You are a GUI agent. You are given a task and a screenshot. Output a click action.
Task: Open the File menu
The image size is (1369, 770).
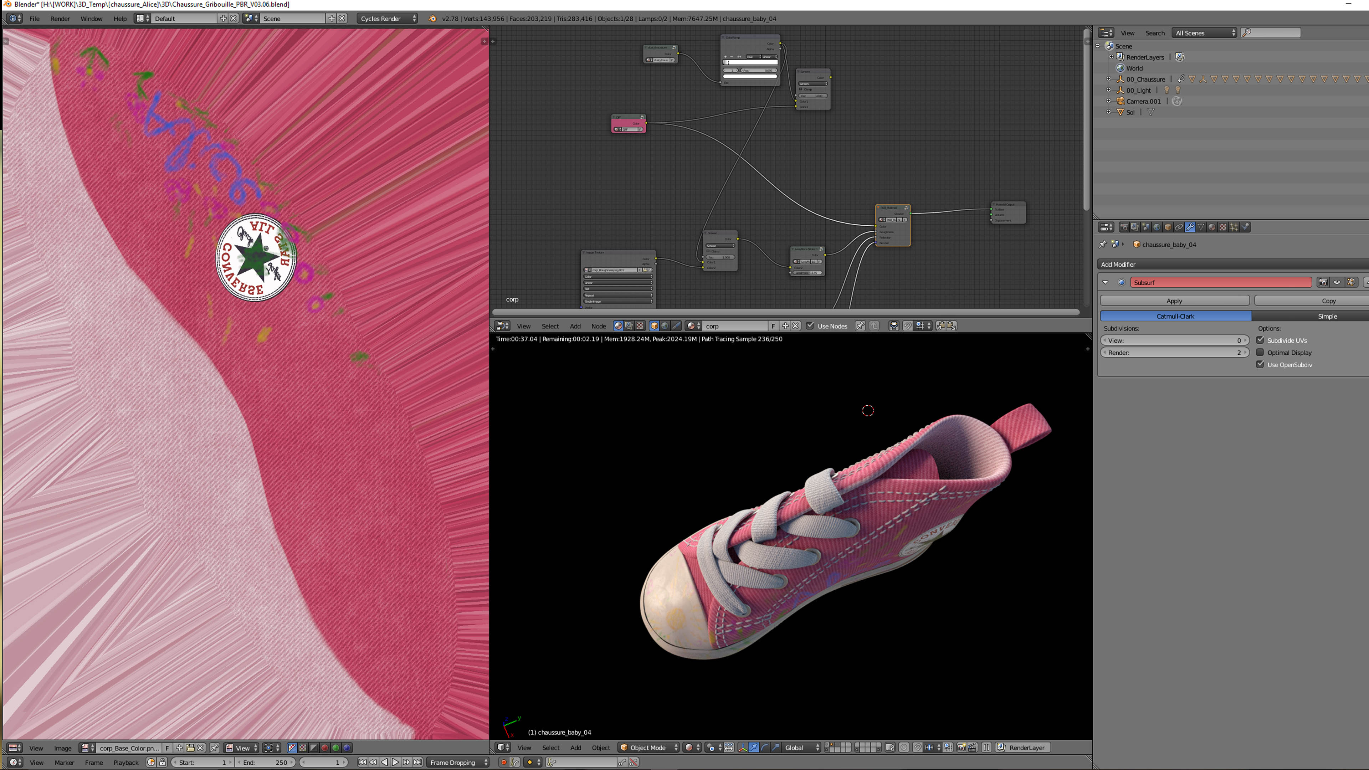tap(34, 18)
